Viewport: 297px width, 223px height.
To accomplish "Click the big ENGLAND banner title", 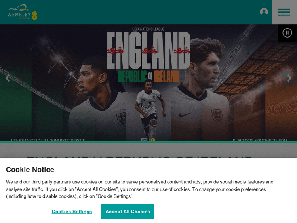I will pos(148,50).
